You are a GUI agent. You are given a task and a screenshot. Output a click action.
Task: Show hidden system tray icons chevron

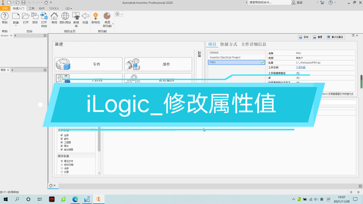(x=293, y=199)
